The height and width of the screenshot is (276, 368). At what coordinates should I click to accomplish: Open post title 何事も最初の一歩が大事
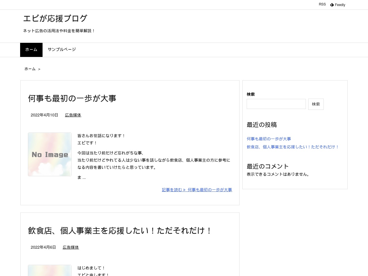point(72,98)
